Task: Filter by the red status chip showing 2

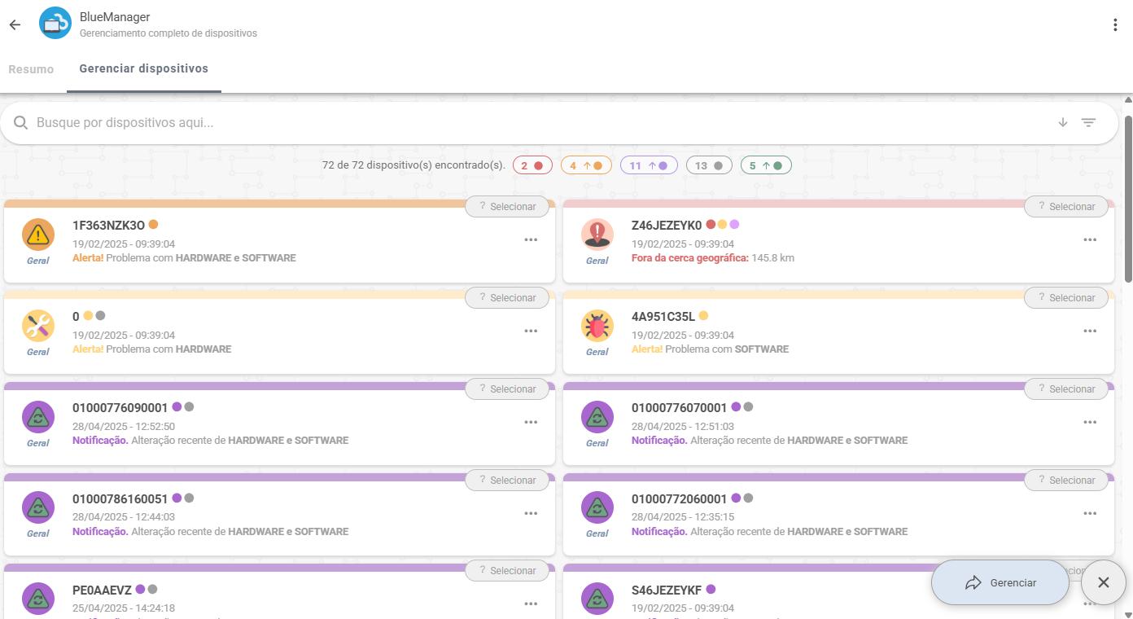Action: pyautogui.click(x=532, y=165)
